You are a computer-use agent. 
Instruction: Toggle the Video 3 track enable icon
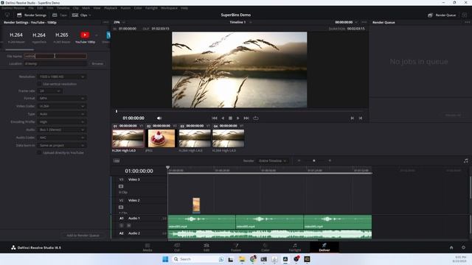[x=121, y=186]
